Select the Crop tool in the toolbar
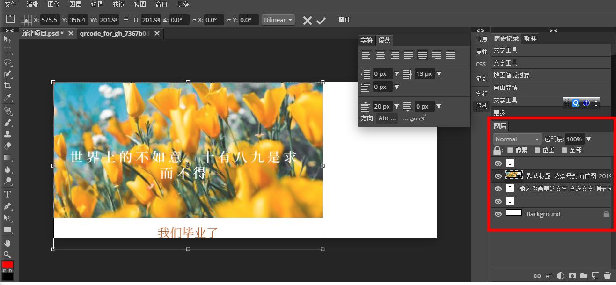 [7, 86]
